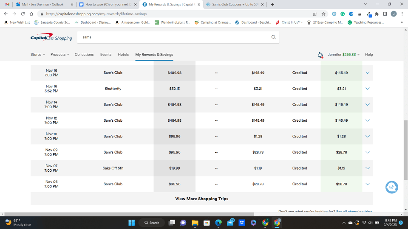Click the address bar URL
The width and height of the screenshot is (408, 229).
(x=96, y=14)
